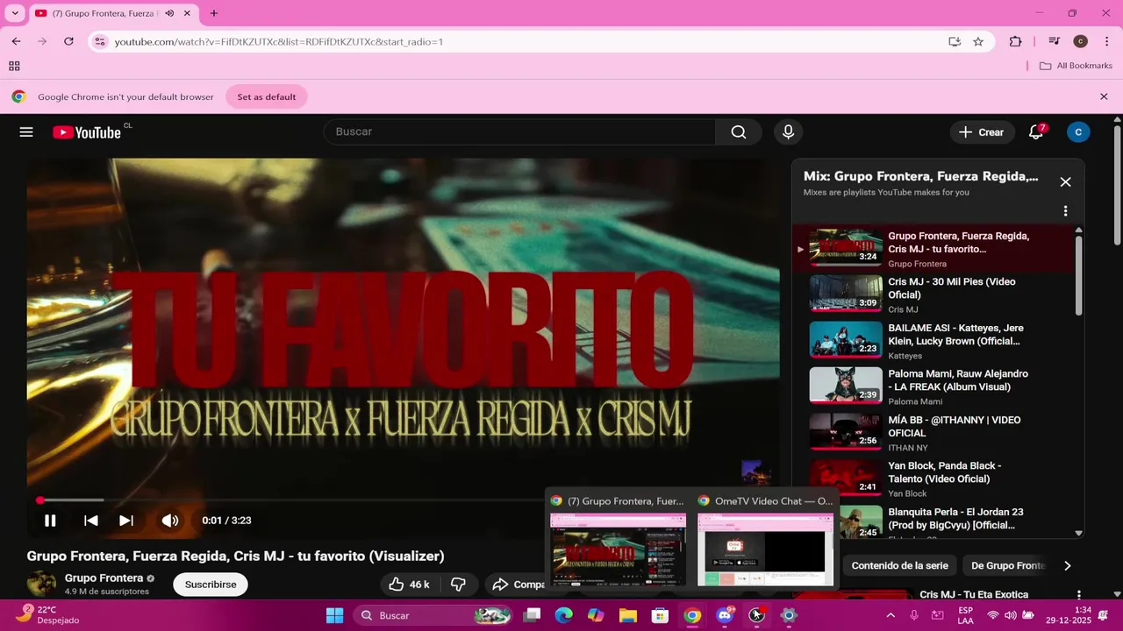Start voice search with the microphone
Screen dimensions: 1123x631
pyautogui.click(x=788, y=132)
